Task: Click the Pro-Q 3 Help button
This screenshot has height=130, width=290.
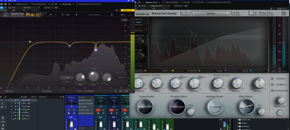Action: [x=122, y=14]
